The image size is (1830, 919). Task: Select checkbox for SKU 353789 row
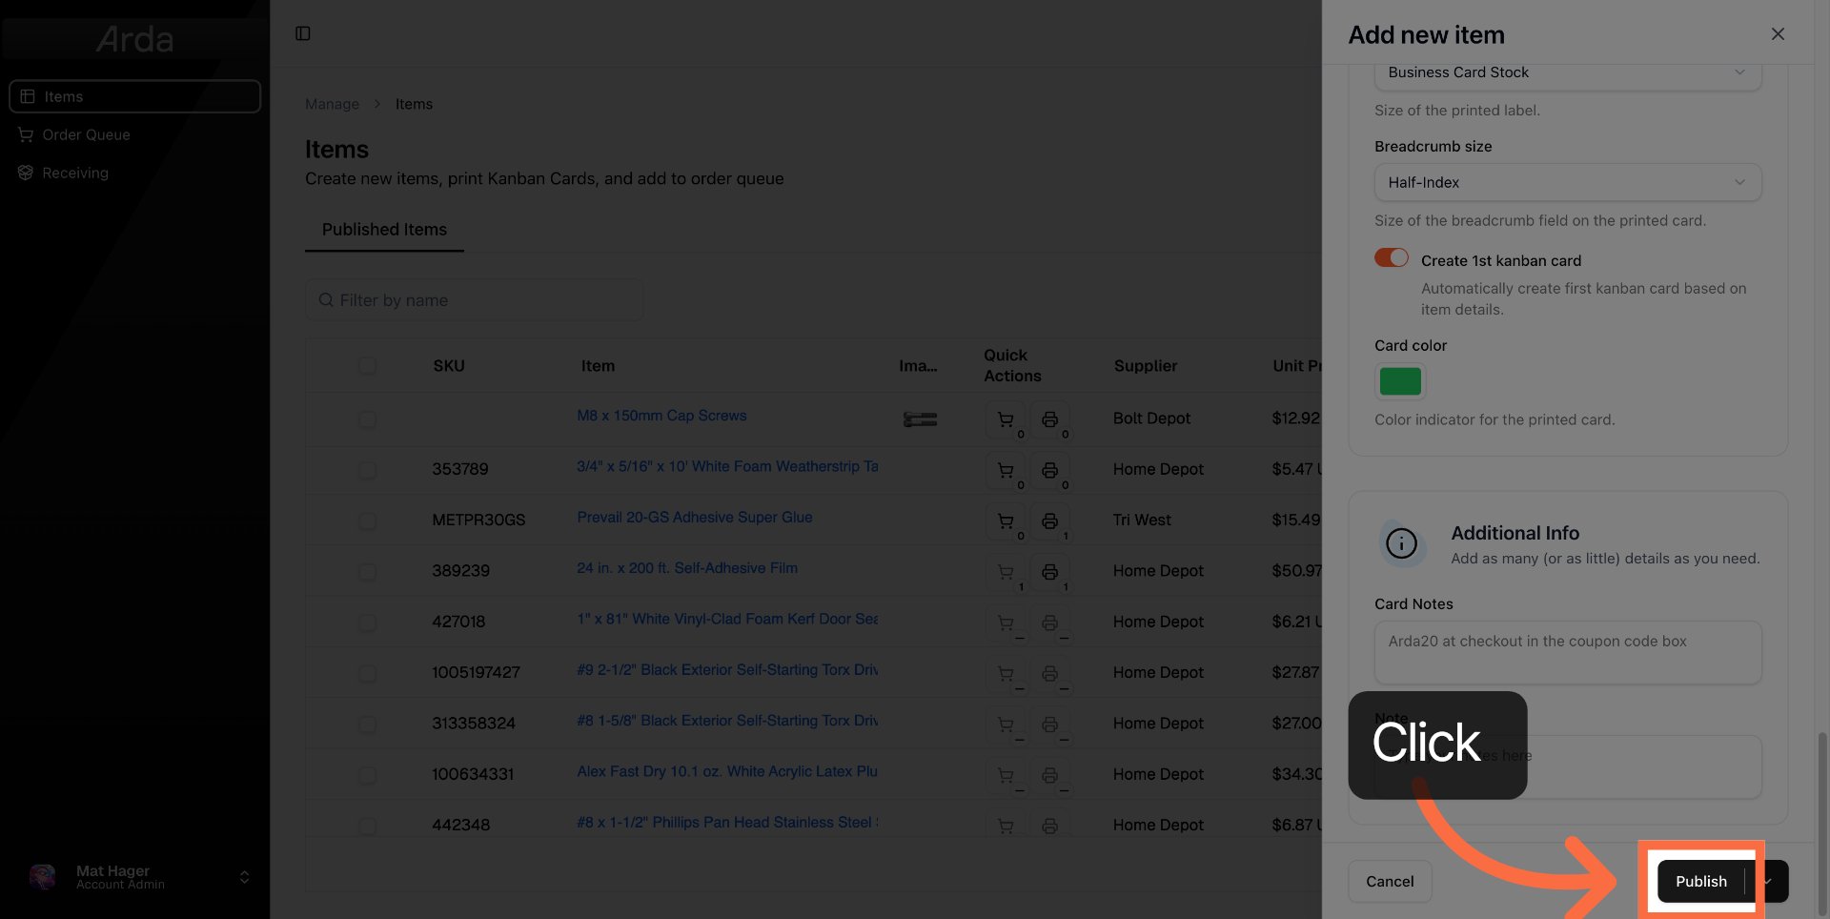[x=367, y=470]
